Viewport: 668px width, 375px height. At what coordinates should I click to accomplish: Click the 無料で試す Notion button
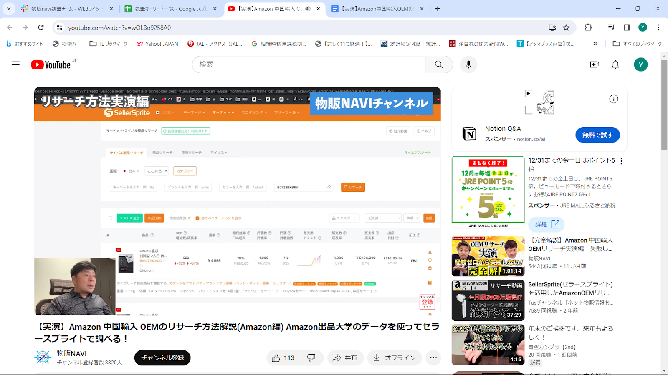tap(597, 135)
